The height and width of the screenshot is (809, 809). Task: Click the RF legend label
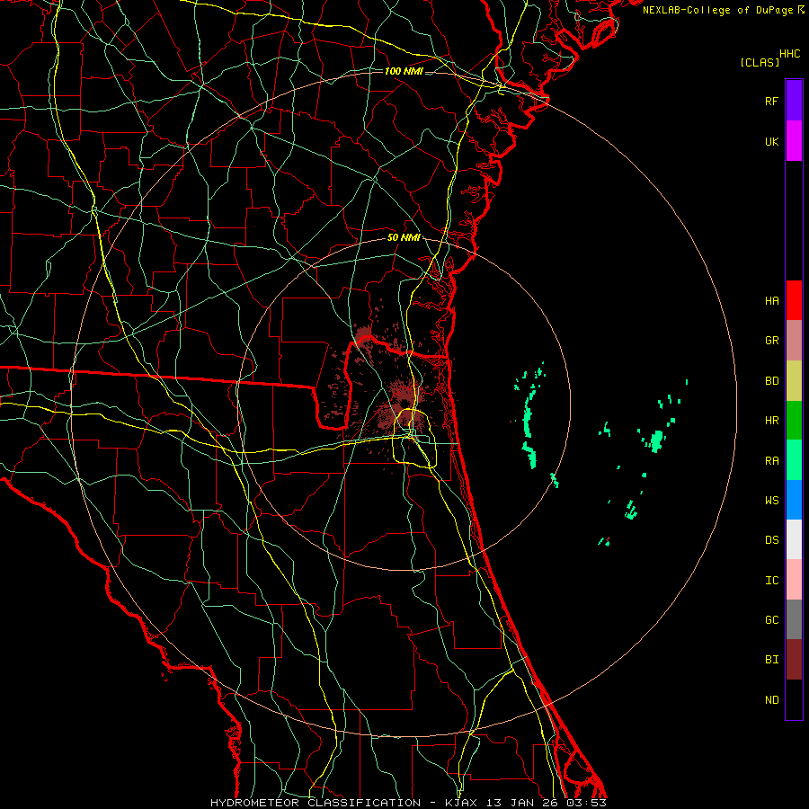[772, 101]
